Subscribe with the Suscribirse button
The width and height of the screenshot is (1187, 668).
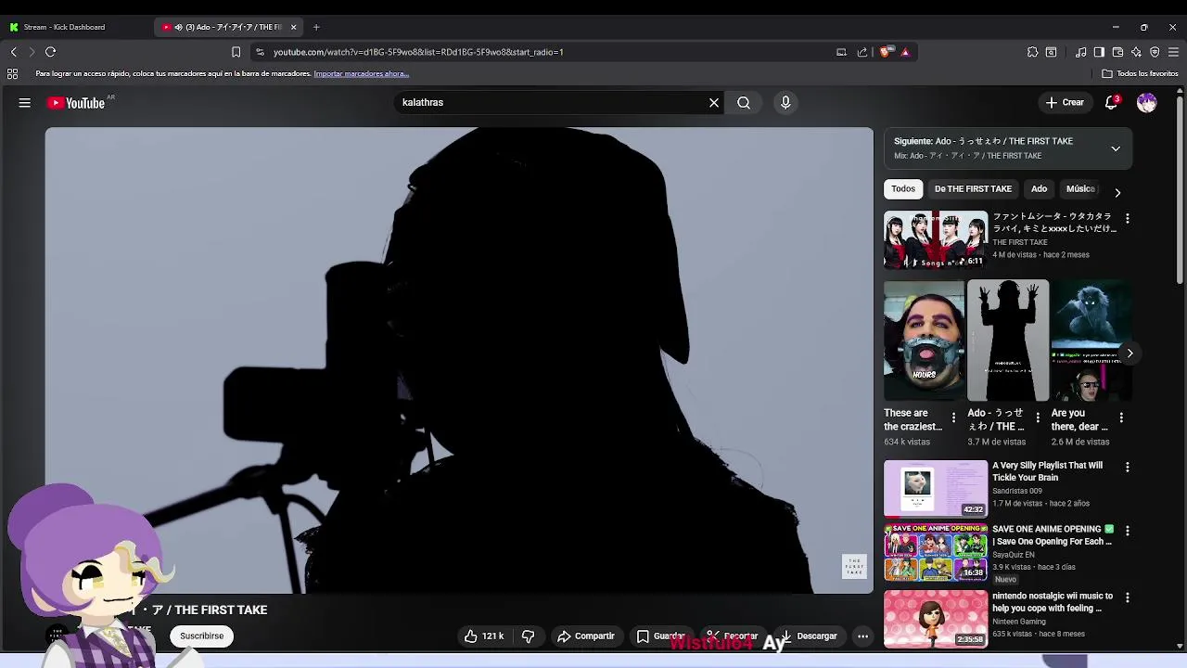(202, 636)
